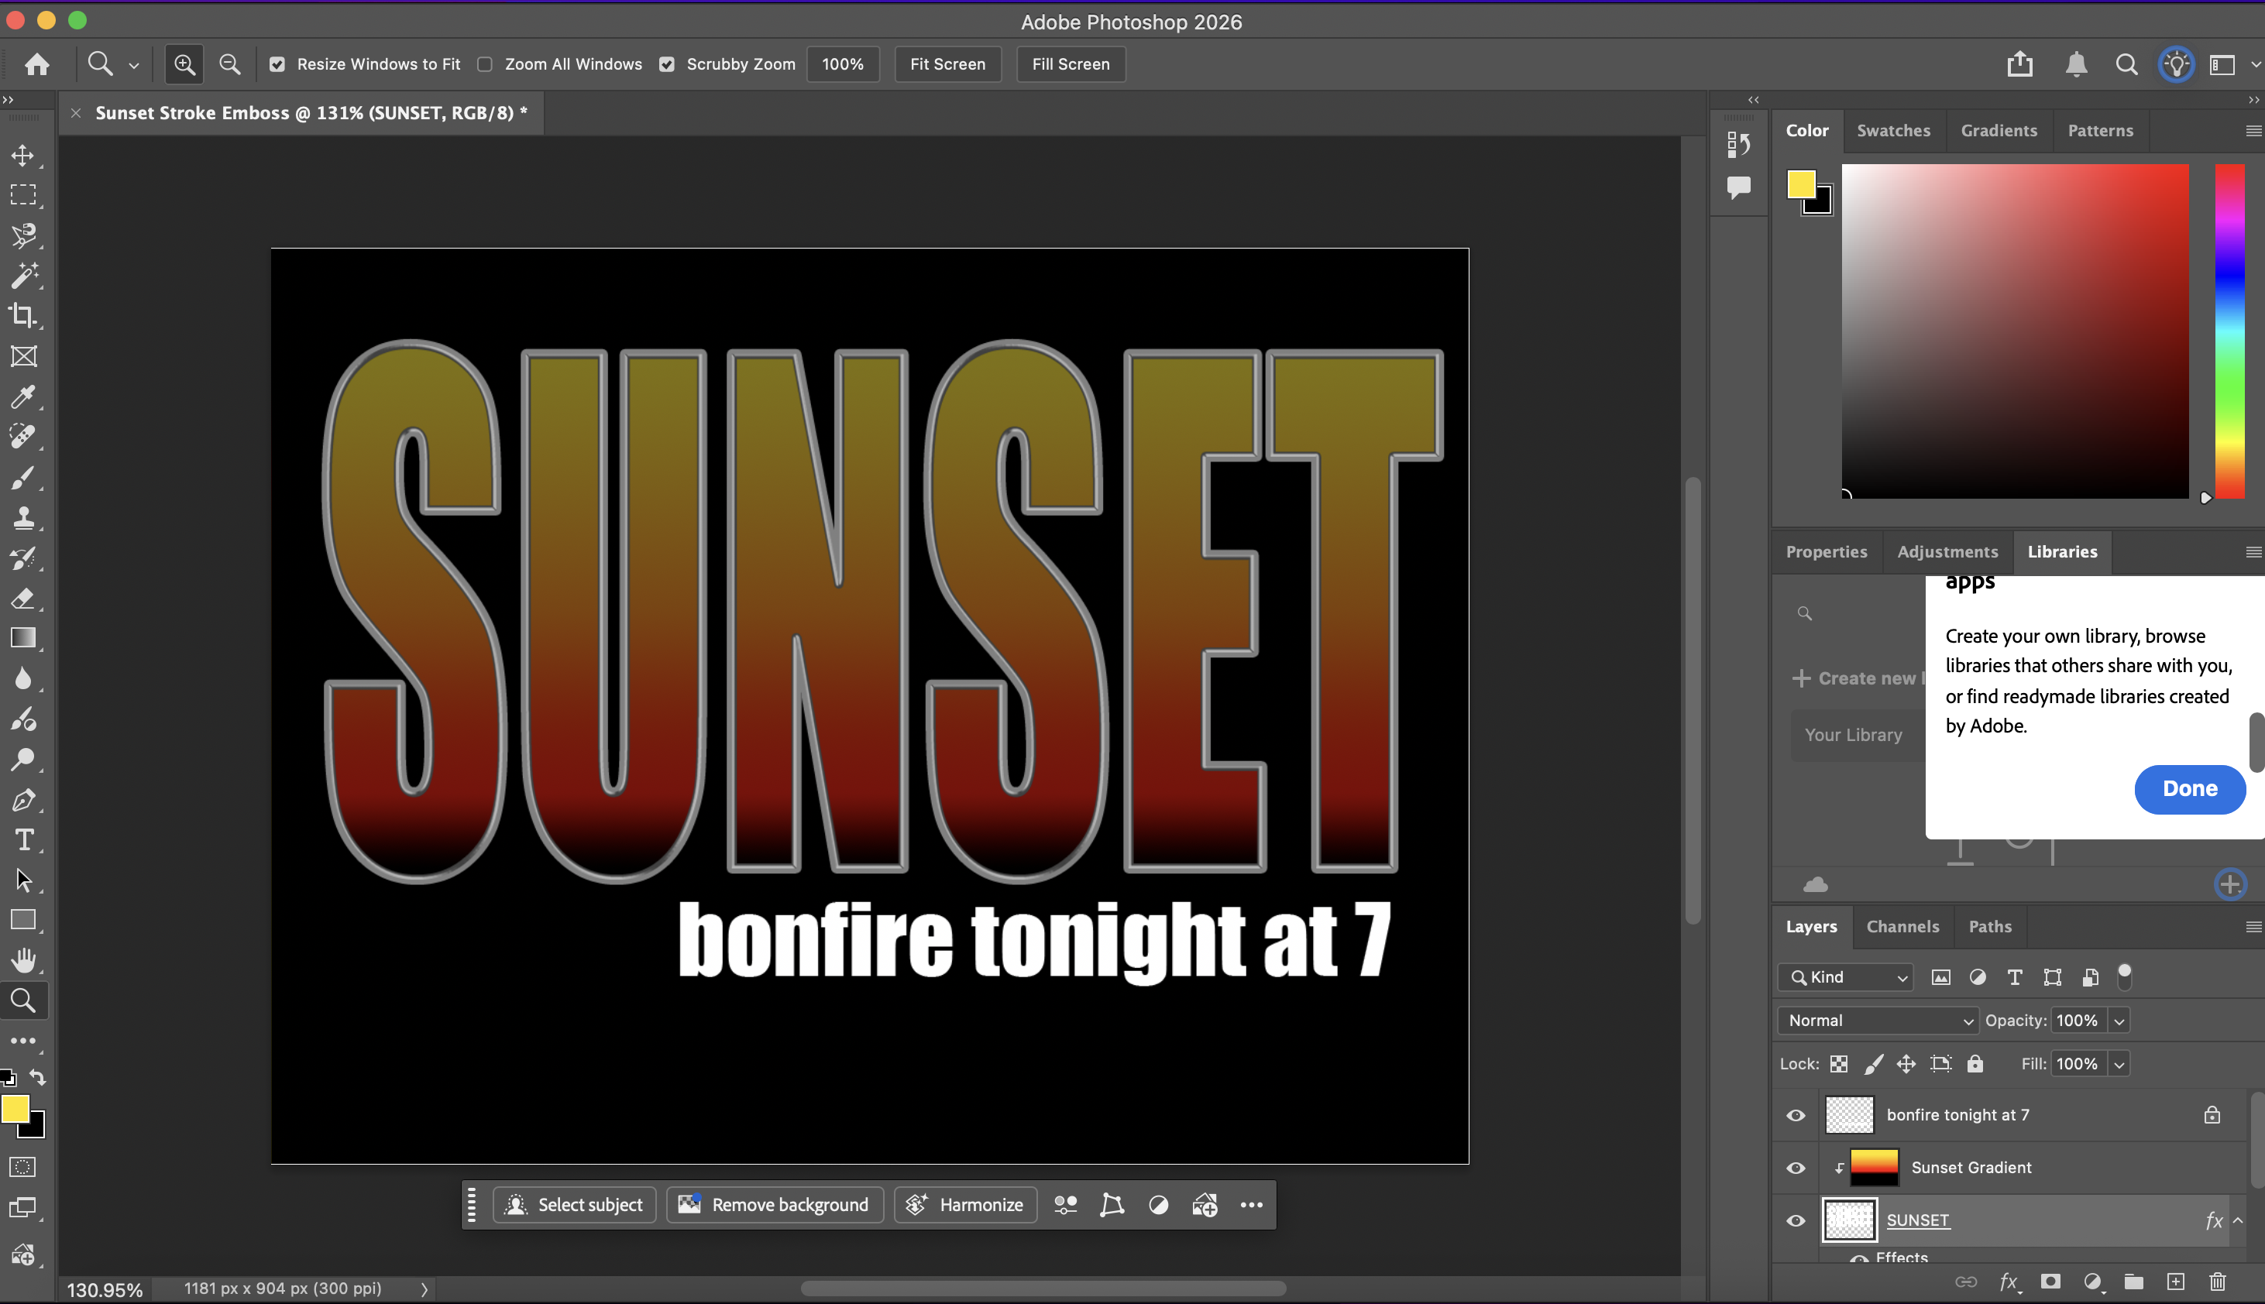Select the Eraser tool
The width and height of the screenshot is (2265, 1304).
(24, 599)
